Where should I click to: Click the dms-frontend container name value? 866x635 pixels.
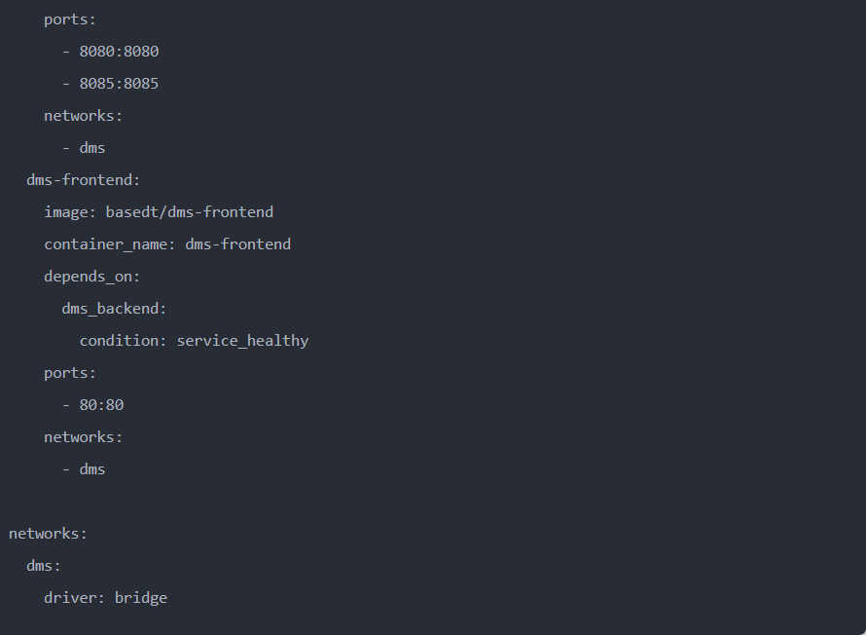click(x=237, y=244)
